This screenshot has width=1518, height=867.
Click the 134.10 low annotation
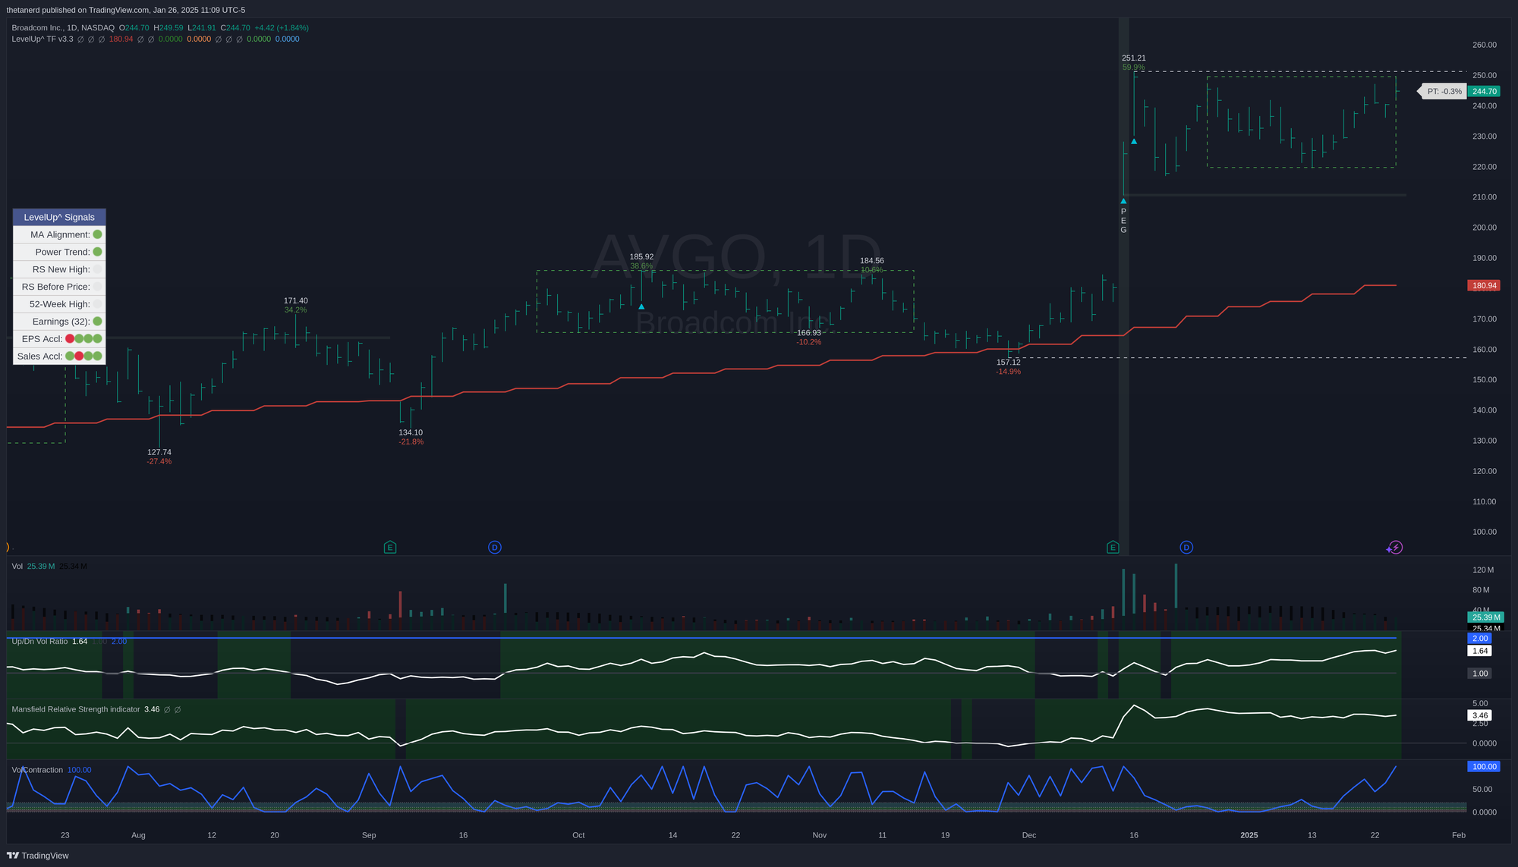pos(411,432)
